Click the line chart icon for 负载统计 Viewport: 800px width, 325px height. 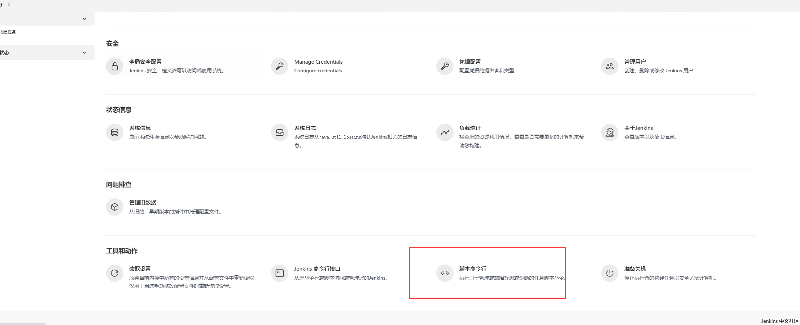(445, 132)
